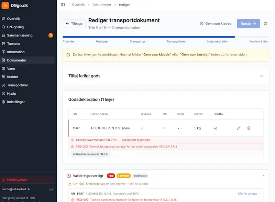The image size is (275, 202).
Task: Collapse the Valideringsoversigt section
Action: 263,176
